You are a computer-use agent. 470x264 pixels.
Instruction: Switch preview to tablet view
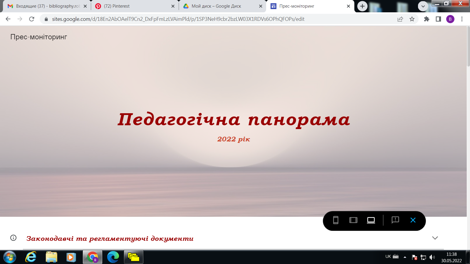pyautogui.click(x=353, y=220)
